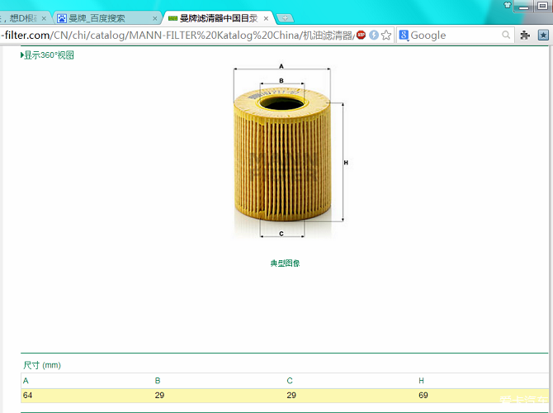Click column header A in dimensions table
This screenshot has width=553, height=413.
click(x=26, y=381)
